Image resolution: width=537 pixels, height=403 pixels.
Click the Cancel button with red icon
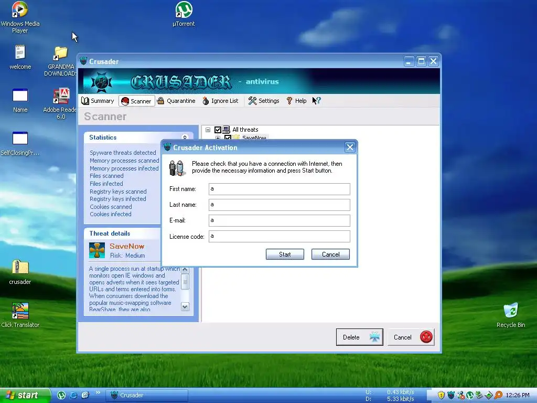pyautogui.click(x=411, y=337)
